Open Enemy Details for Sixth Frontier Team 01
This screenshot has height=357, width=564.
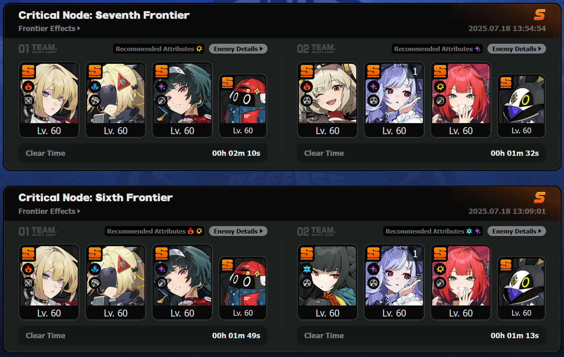238,231
